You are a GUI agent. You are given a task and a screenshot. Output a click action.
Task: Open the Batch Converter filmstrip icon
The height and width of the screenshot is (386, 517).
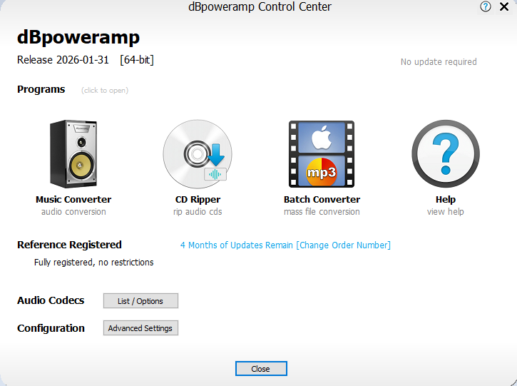322,153
